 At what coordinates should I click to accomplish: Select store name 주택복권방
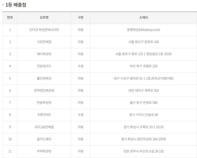pos(44,151)
